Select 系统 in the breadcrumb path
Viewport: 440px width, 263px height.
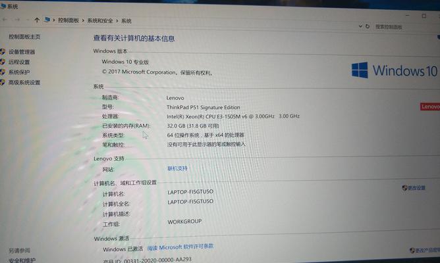pyautogui.click(x=126, y=21)
